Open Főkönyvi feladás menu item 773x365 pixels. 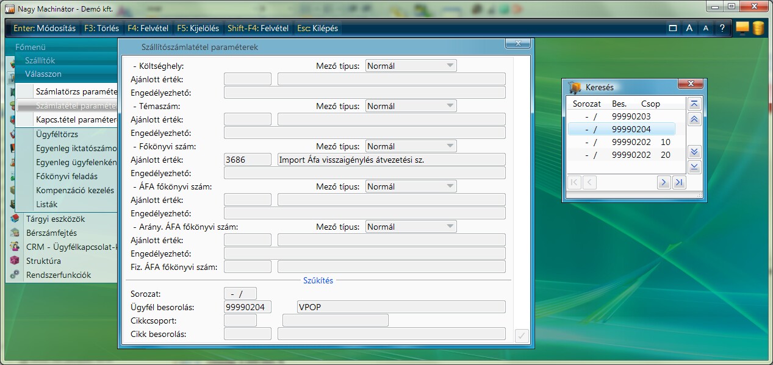coord(67,176)
